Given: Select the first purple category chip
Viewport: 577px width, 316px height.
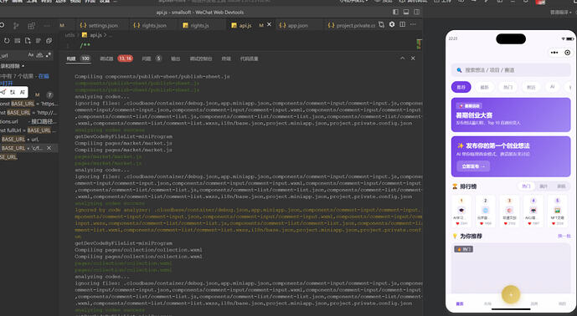Looking at the screenshot, I should pyautogui.click(x=461, y=87).
